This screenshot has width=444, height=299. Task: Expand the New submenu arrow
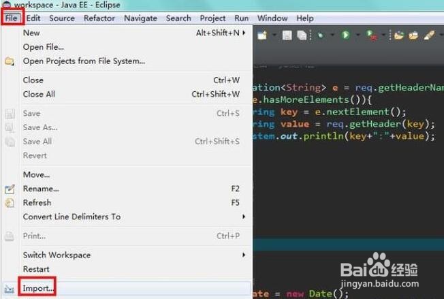pos(244,33)
